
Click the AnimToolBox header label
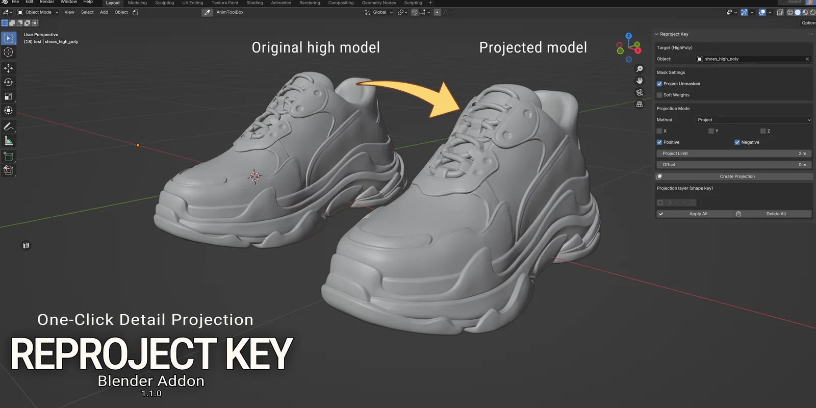point(230,12)
